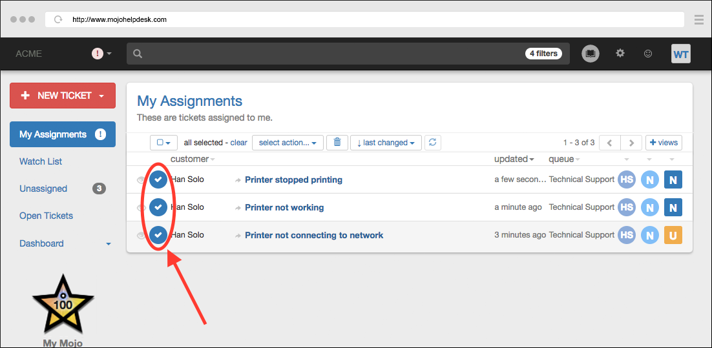Image resolution: width=712 pixels, height=348 pixels.
Task: Click the NEW TICKET button
Action: pos(63,96)
